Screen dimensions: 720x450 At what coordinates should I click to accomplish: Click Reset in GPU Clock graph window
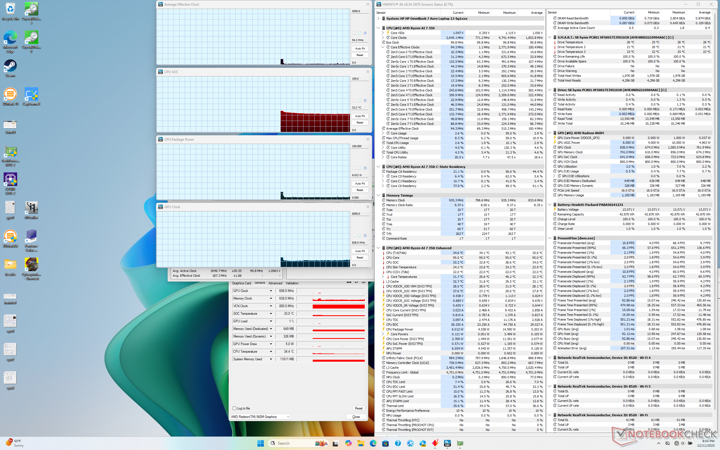tap(360, 258)
